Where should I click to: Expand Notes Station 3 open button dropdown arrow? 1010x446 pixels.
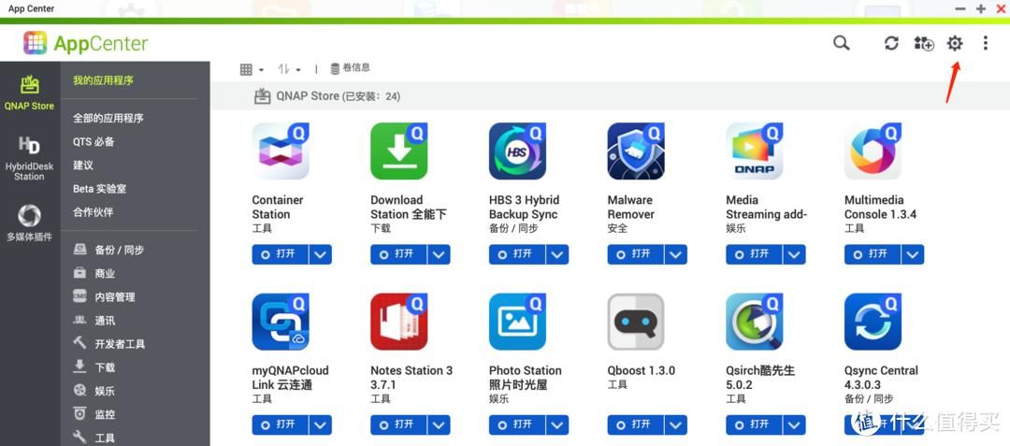coord(439,424)
